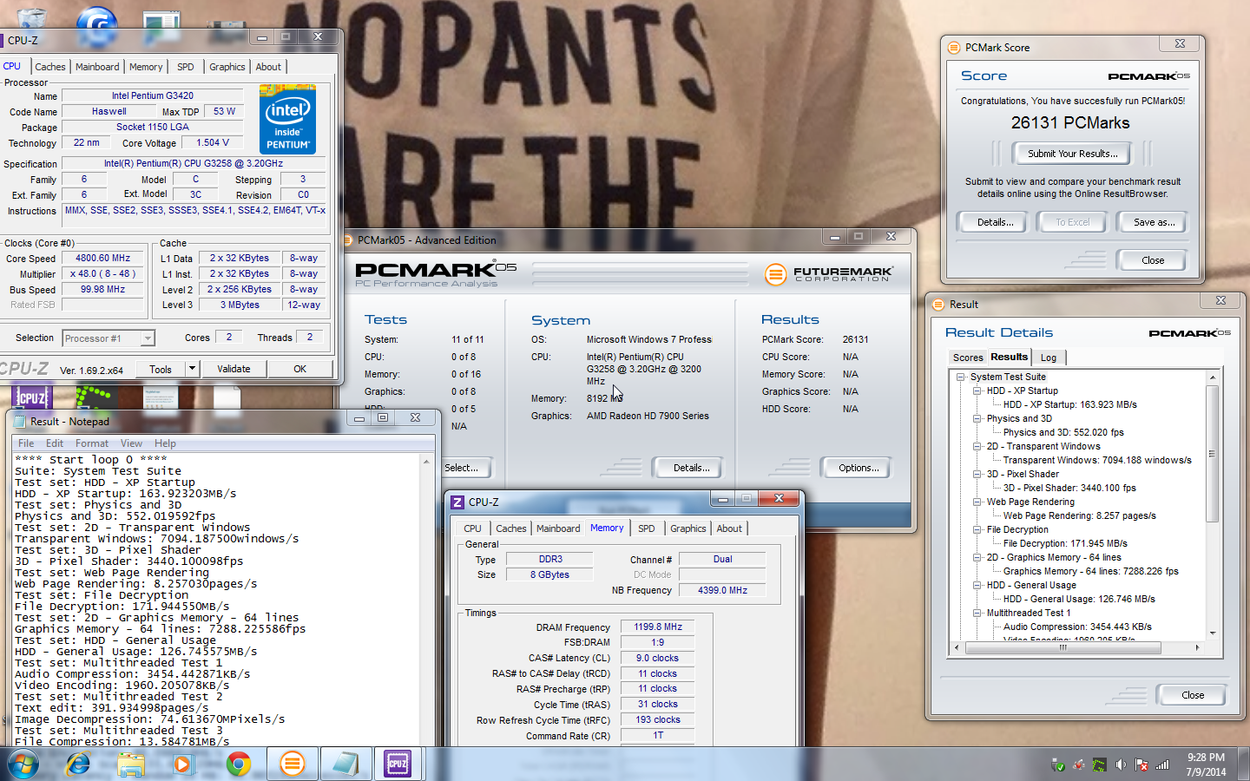Switch to Log tab in Result window

pos(1049,358)
